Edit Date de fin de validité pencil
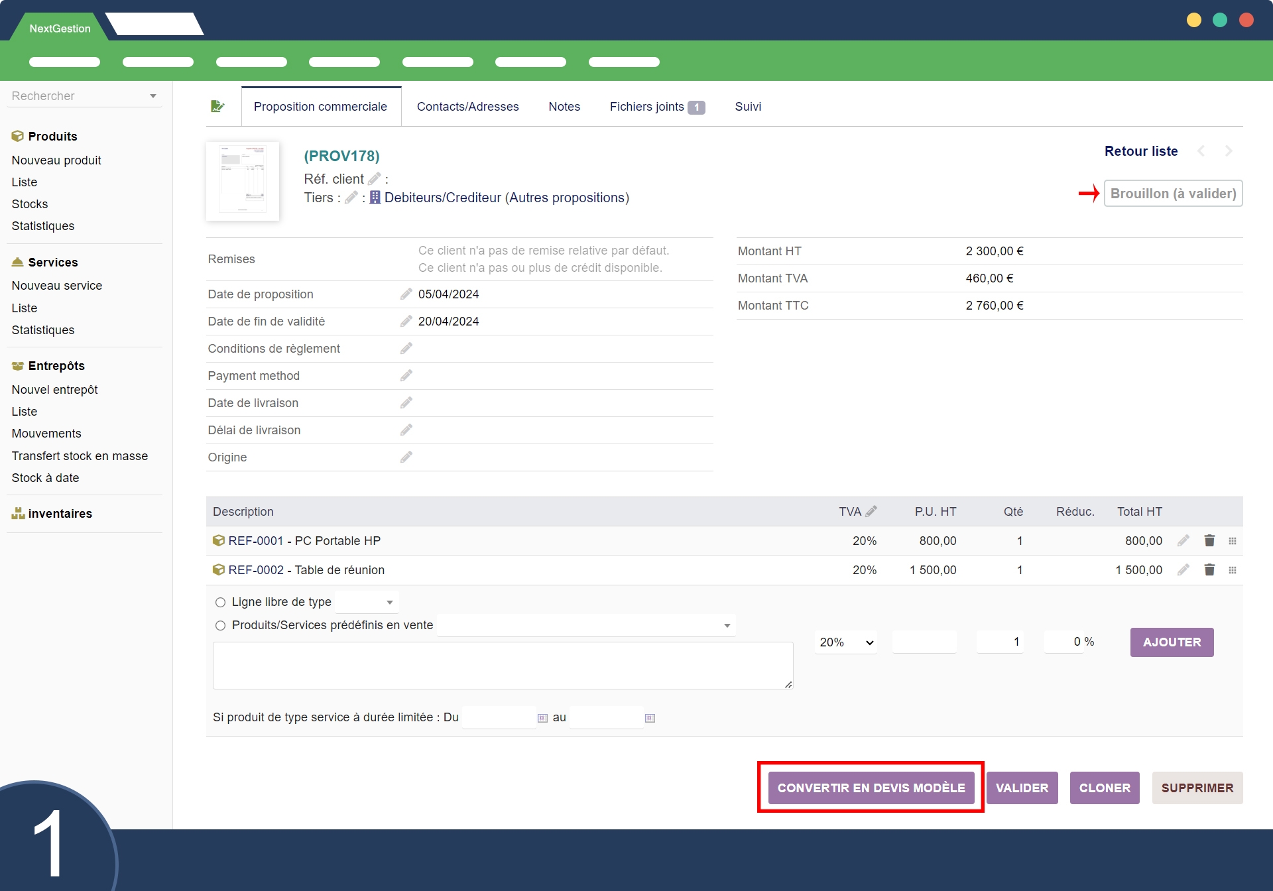The width and height of the screenshot is (1273, 891). click(406, 322)
